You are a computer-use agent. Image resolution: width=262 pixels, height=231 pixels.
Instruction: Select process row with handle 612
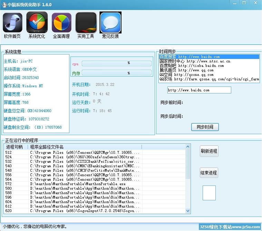[x=95, y=206]
